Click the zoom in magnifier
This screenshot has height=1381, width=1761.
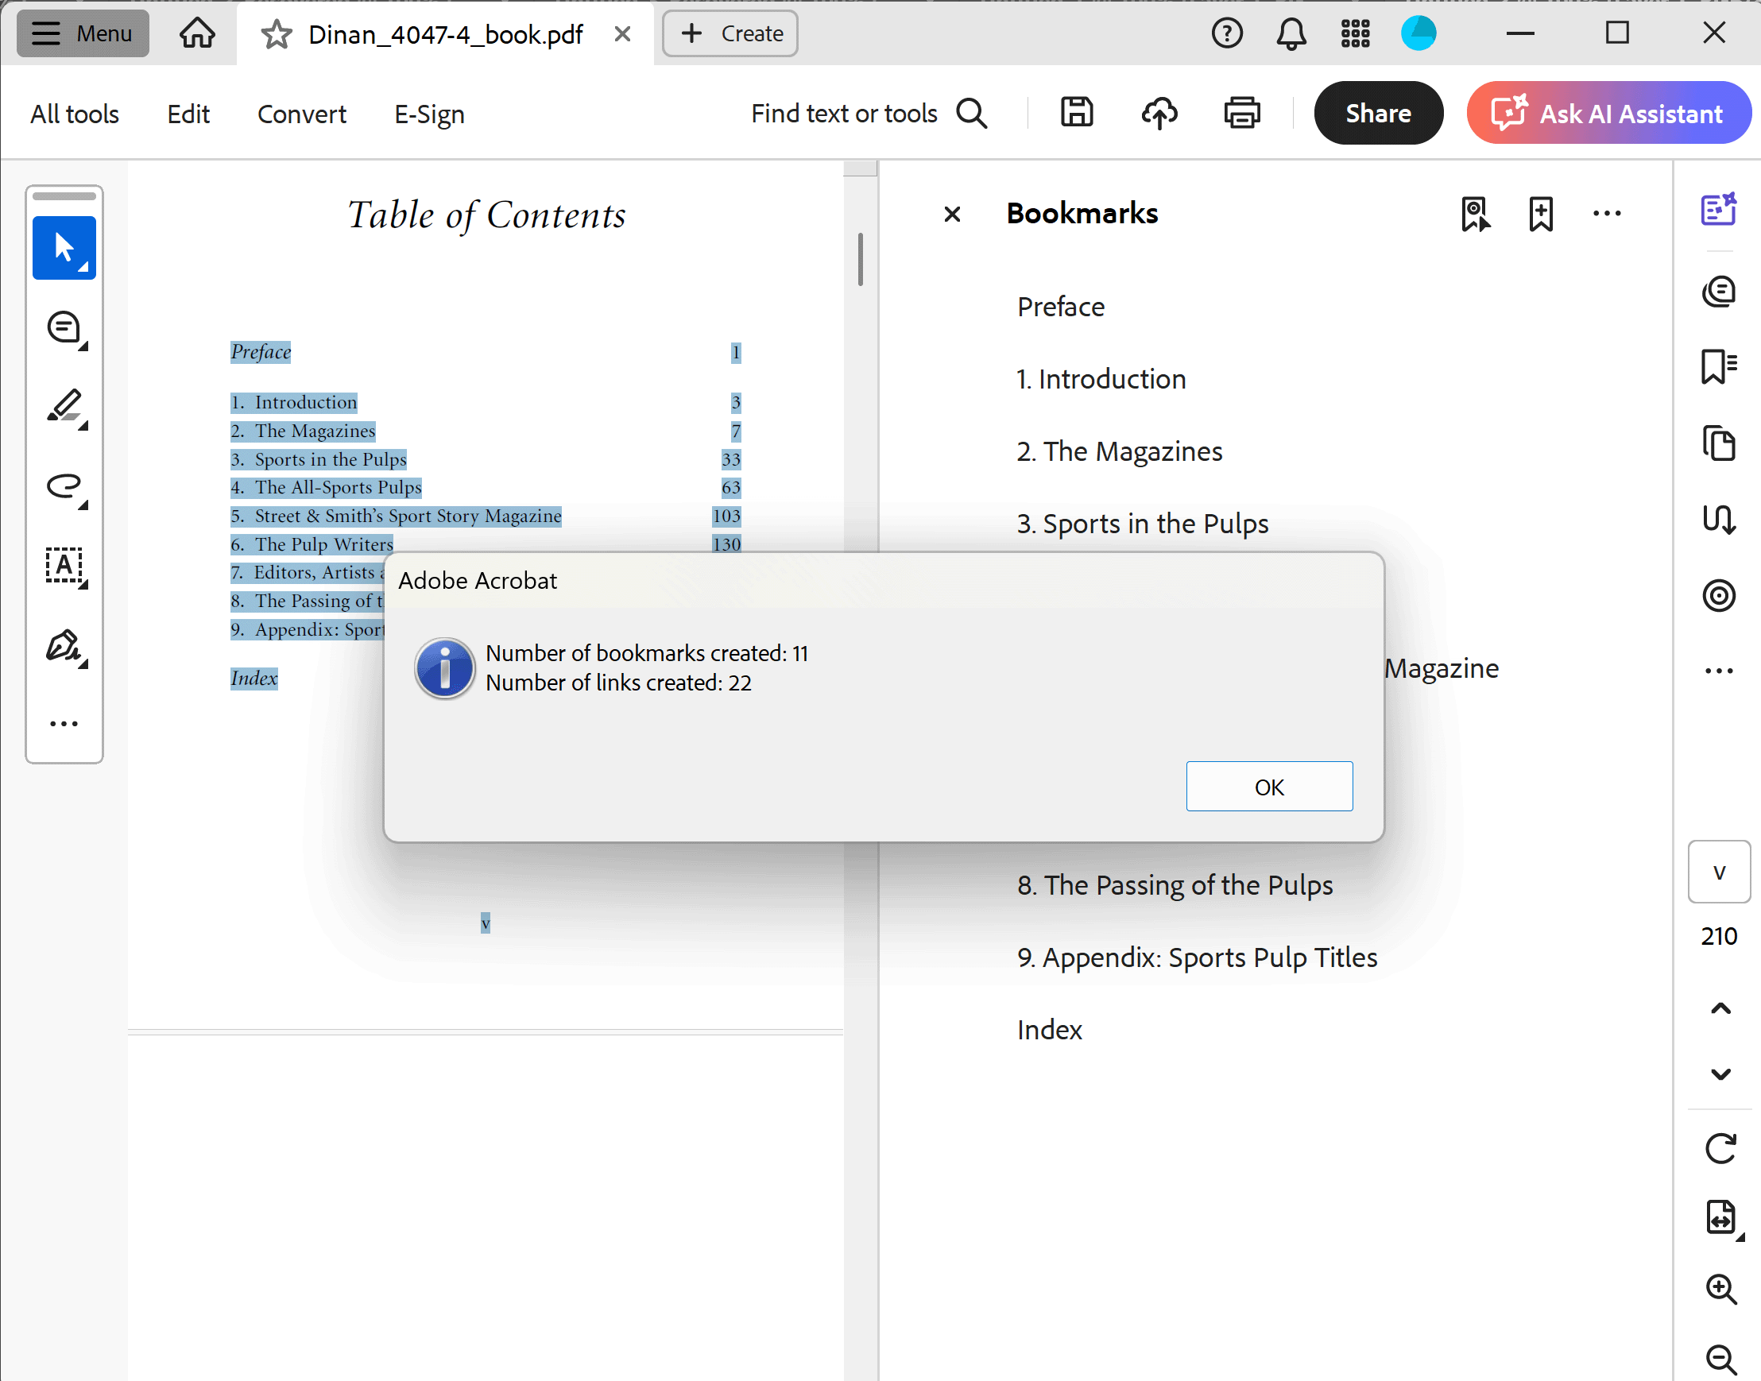click(x=1720, y=1289)
